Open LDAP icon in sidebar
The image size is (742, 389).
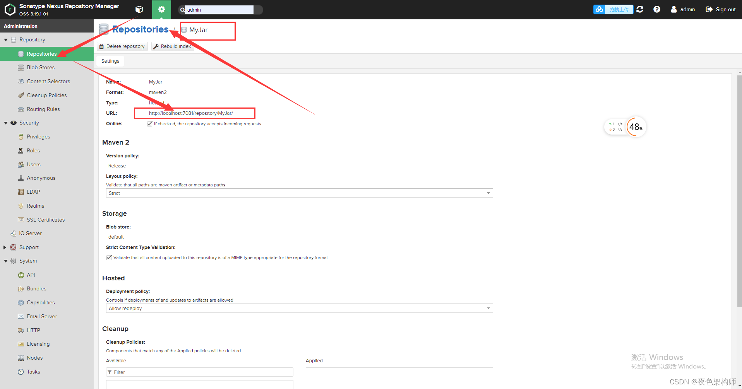(x=21, y=192)
